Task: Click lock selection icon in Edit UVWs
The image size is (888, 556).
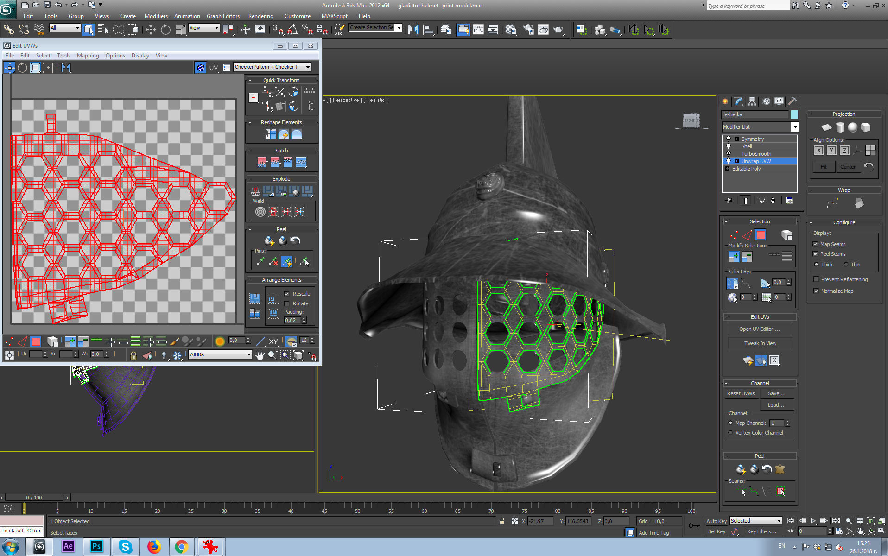Action: tap(133, 355)
